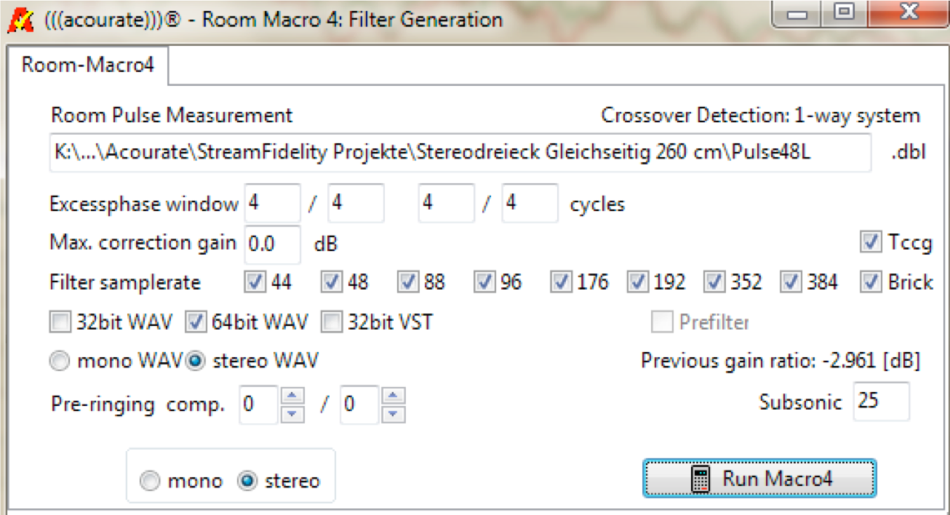Click the first Excessphase window field

[x=272, y=203]
